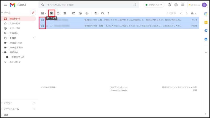Snooze the selected emails
This screenshot has height=118, width=210.
coord(80,13)
